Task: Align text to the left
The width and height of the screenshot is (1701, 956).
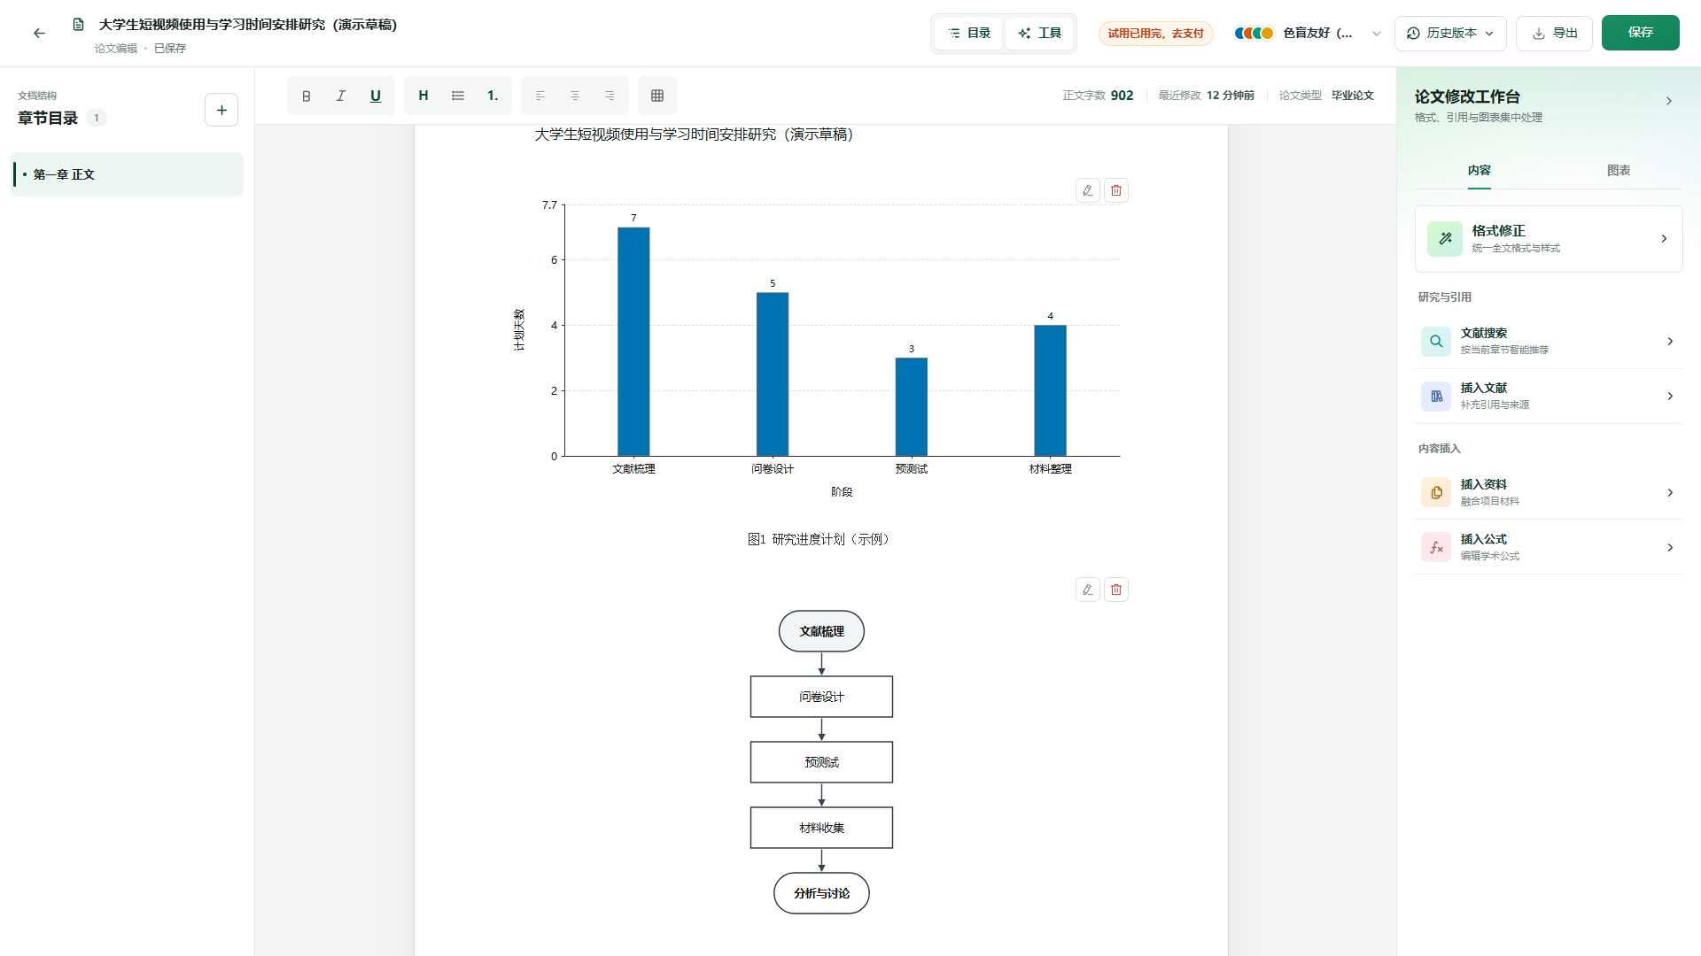Action: 540,96
